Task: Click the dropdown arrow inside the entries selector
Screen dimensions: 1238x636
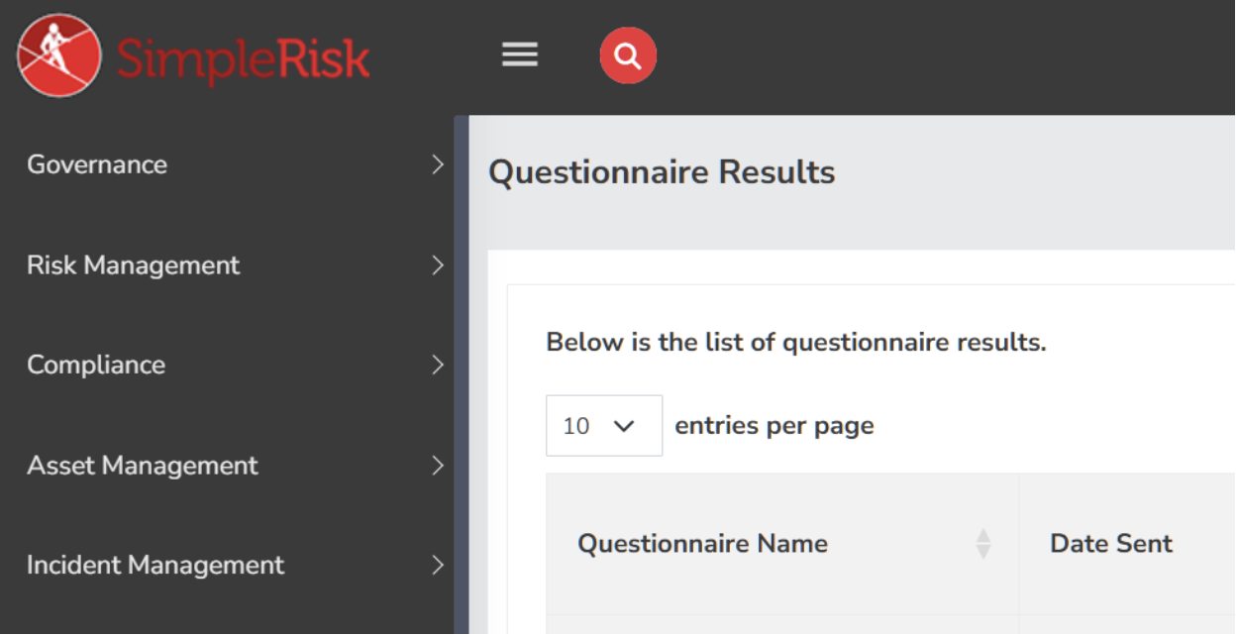Action: coord(625,425)
